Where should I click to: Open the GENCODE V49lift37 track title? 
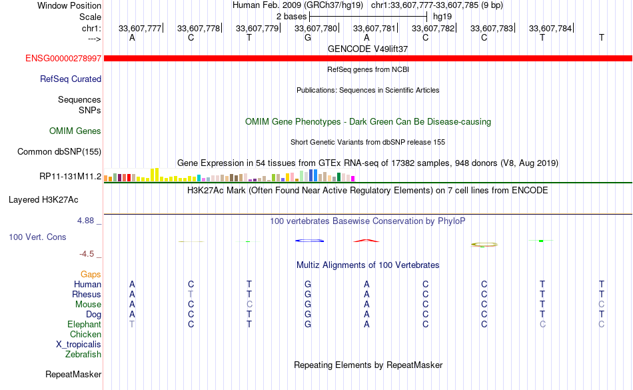pos(368,49)
